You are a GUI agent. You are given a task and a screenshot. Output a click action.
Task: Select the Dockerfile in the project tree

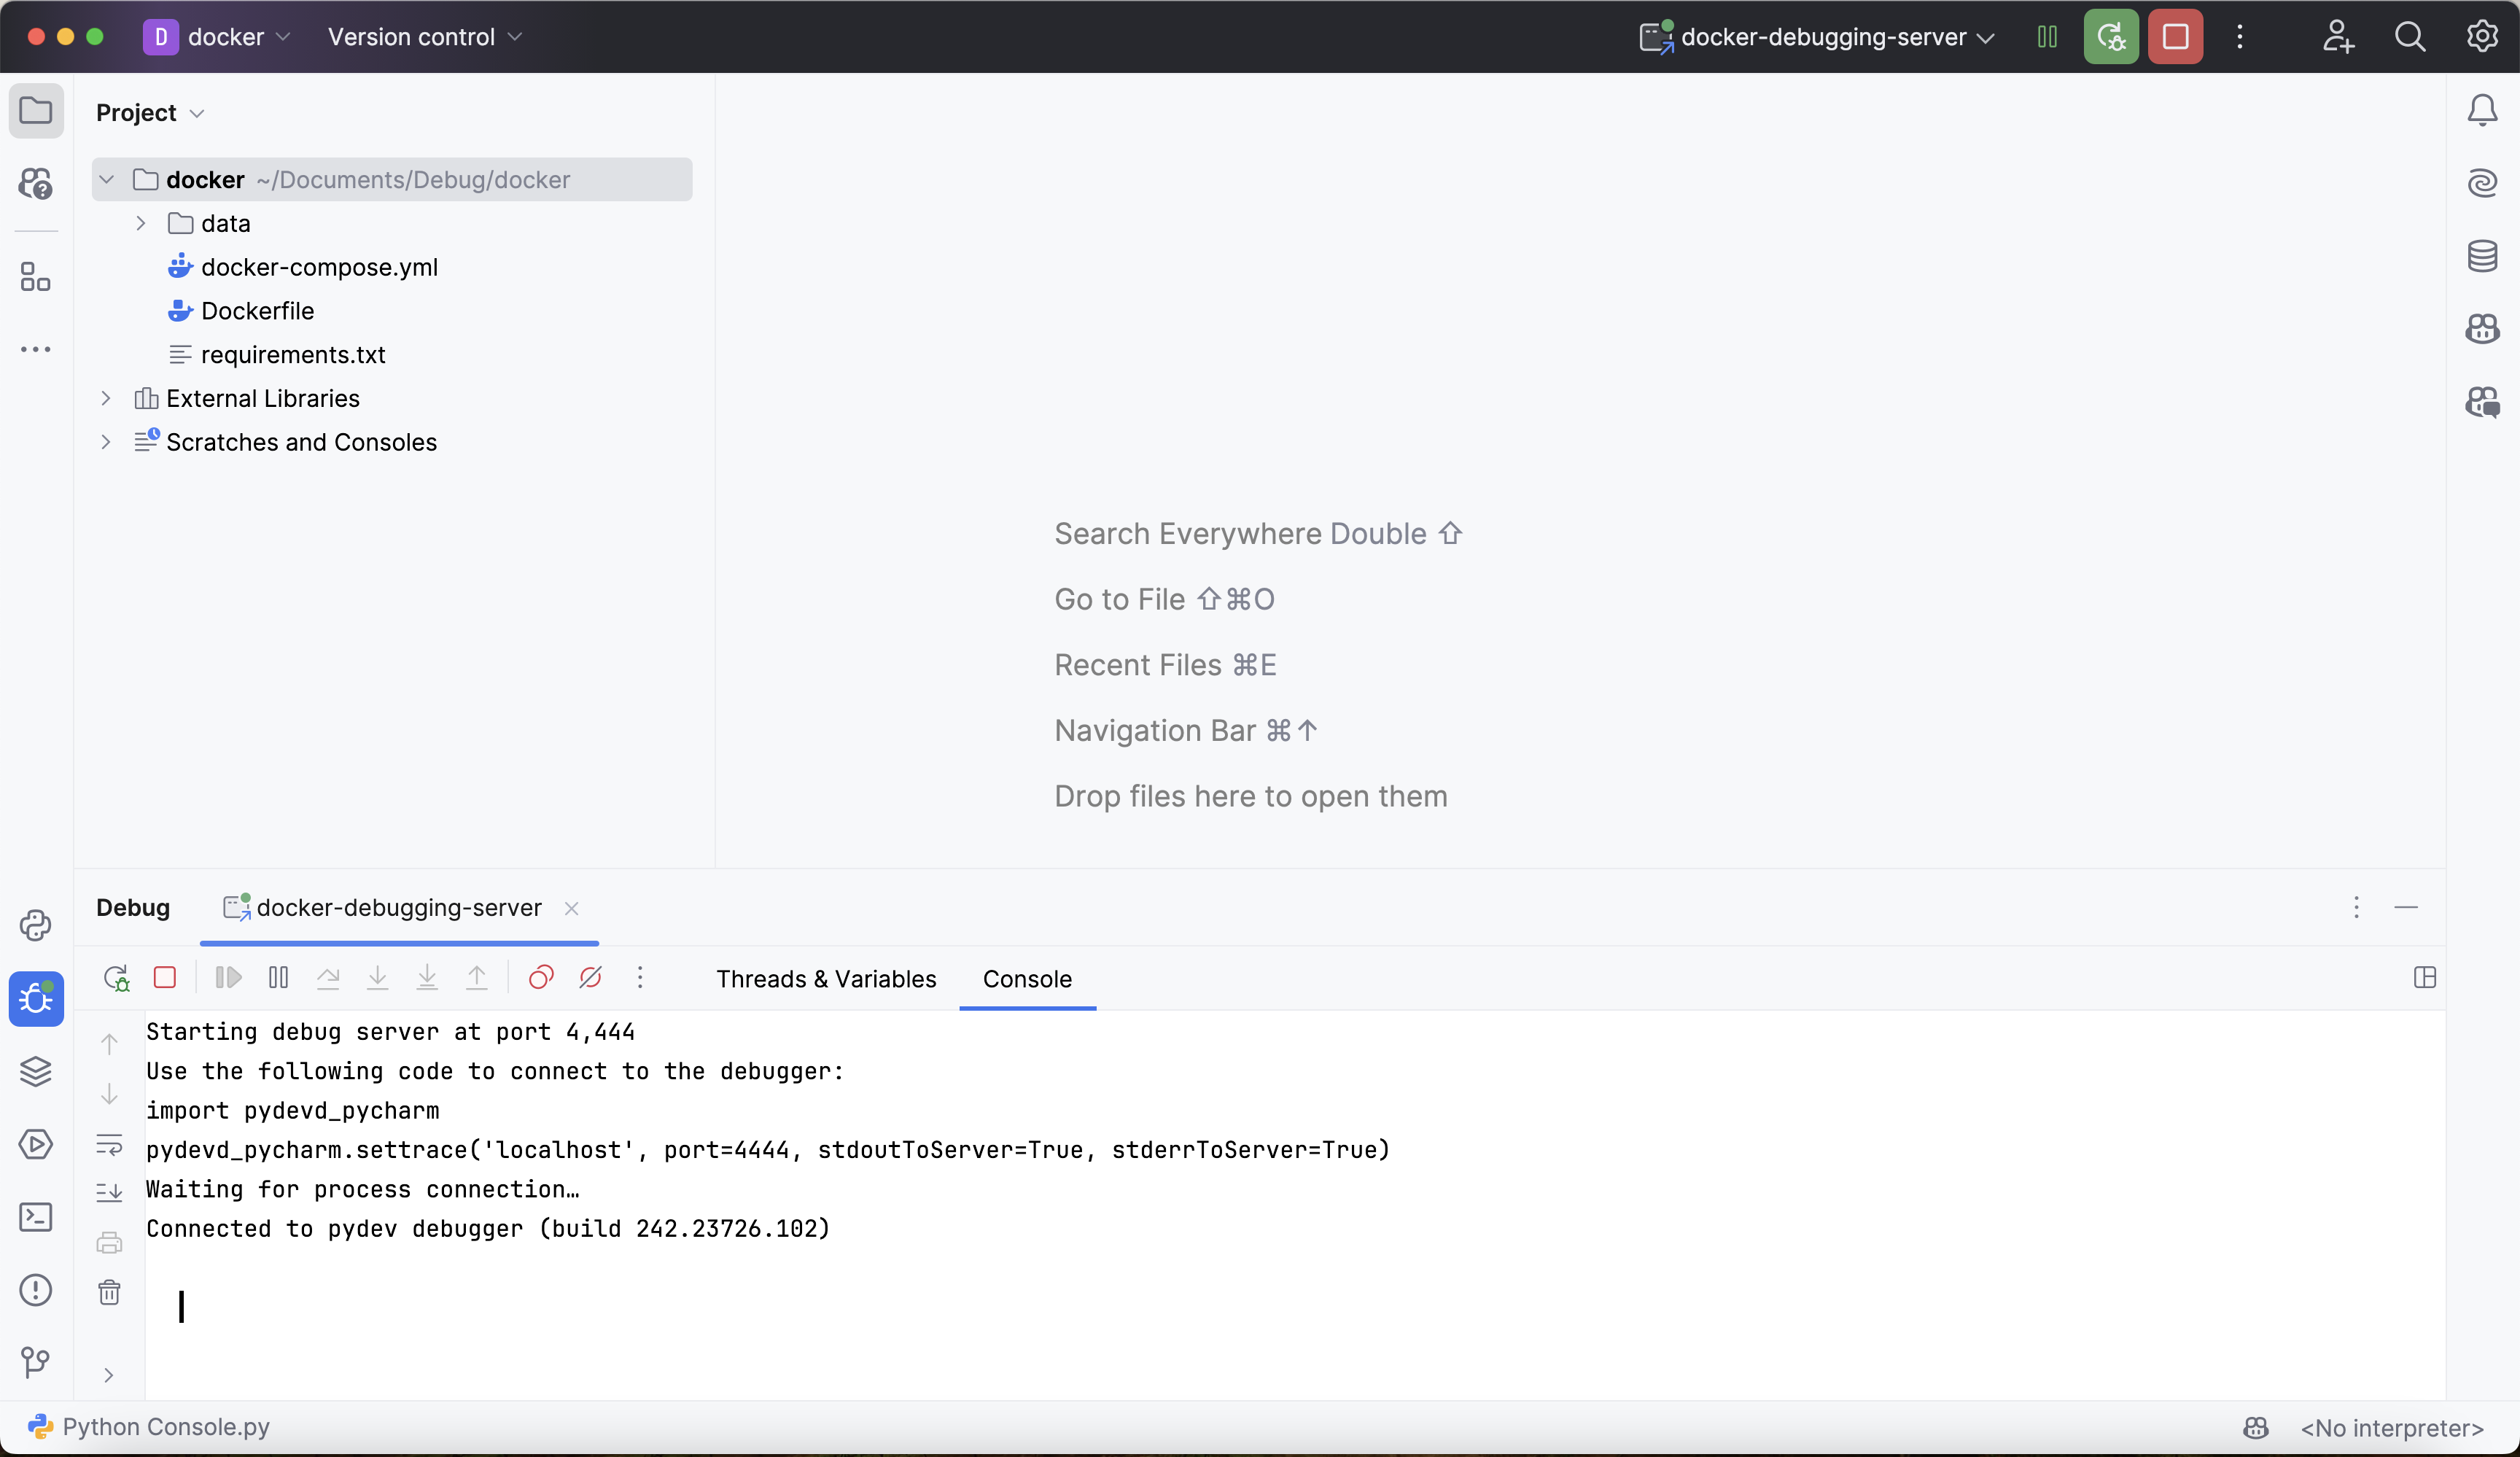(257, 311)
